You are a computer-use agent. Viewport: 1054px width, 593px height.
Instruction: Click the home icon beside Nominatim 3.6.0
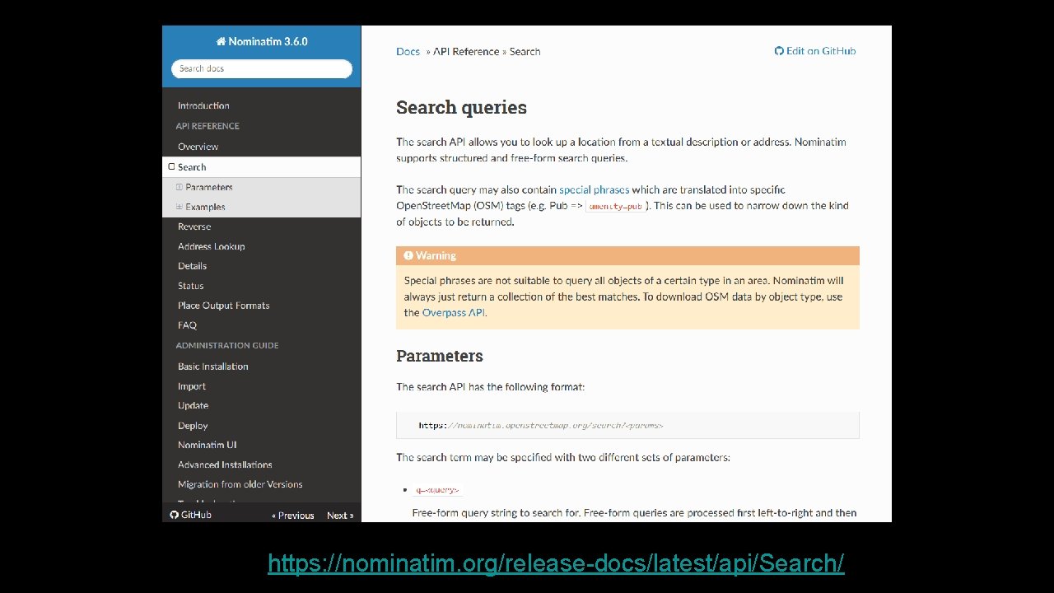coord(221,41)
